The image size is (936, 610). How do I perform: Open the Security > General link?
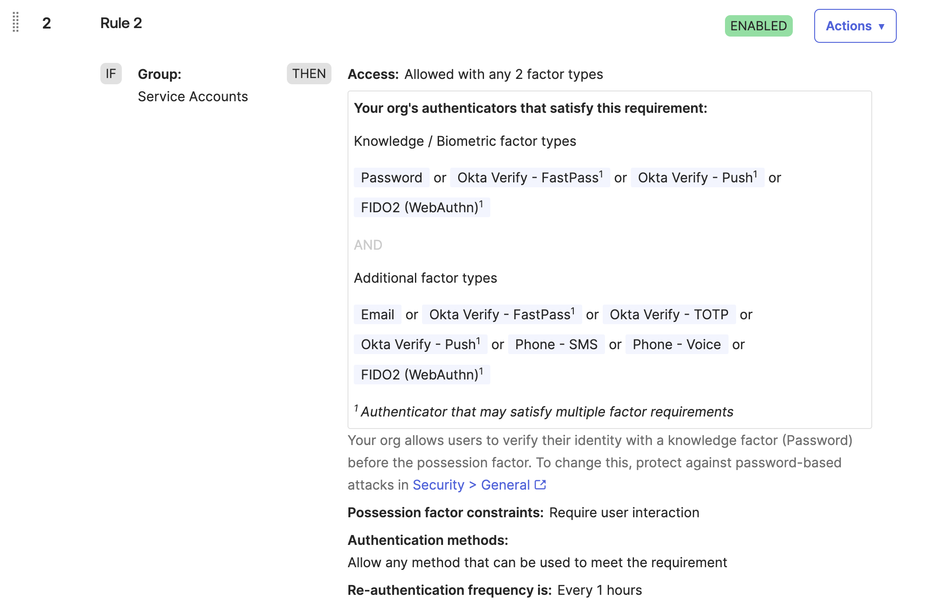(471, 485)
